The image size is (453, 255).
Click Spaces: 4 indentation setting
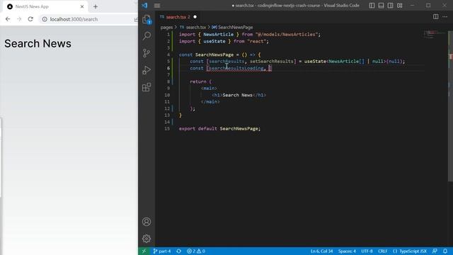click(x=347, y=251)
